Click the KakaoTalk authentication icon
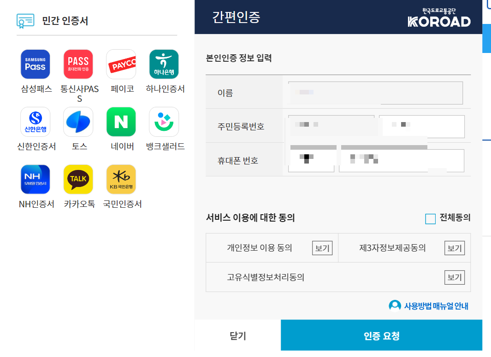Screen dimensions: 491x357 78,179
